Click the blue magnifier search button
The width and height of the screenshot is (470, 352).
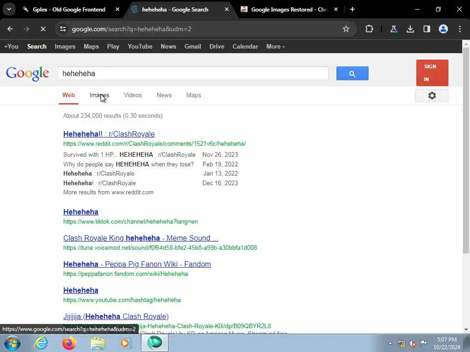(x=352, y=73)
